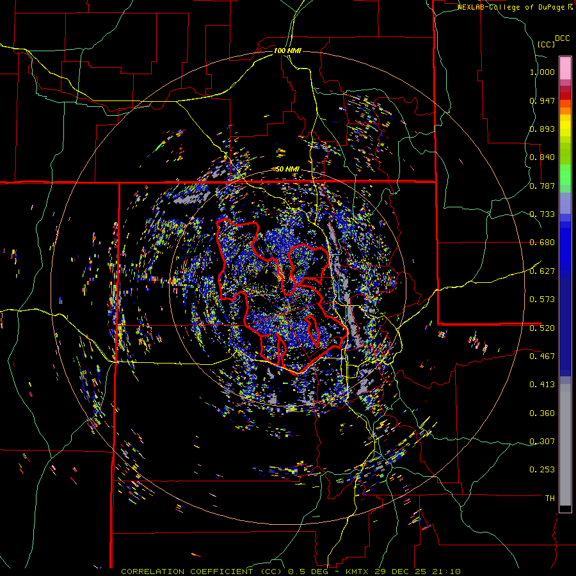This screenshot has width=576, height=576.
Task: Select the 0.893 legend value
Action: (x=542, y=129)
